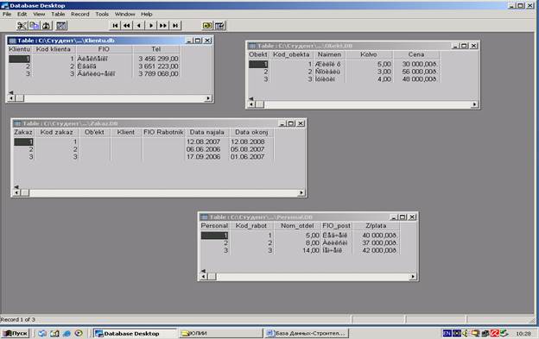This screenshot has height=339, width=539.
Task: Open the Record menu
Action: [80, 14]
